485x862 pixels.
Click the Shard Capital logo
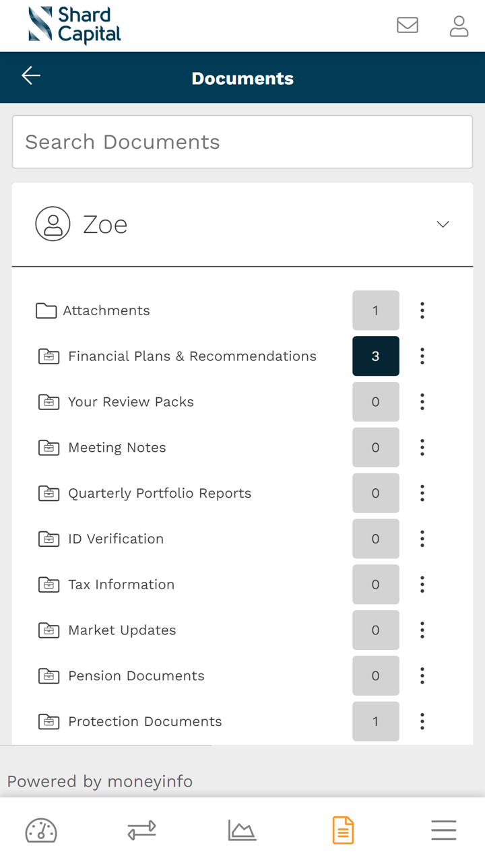75,26
